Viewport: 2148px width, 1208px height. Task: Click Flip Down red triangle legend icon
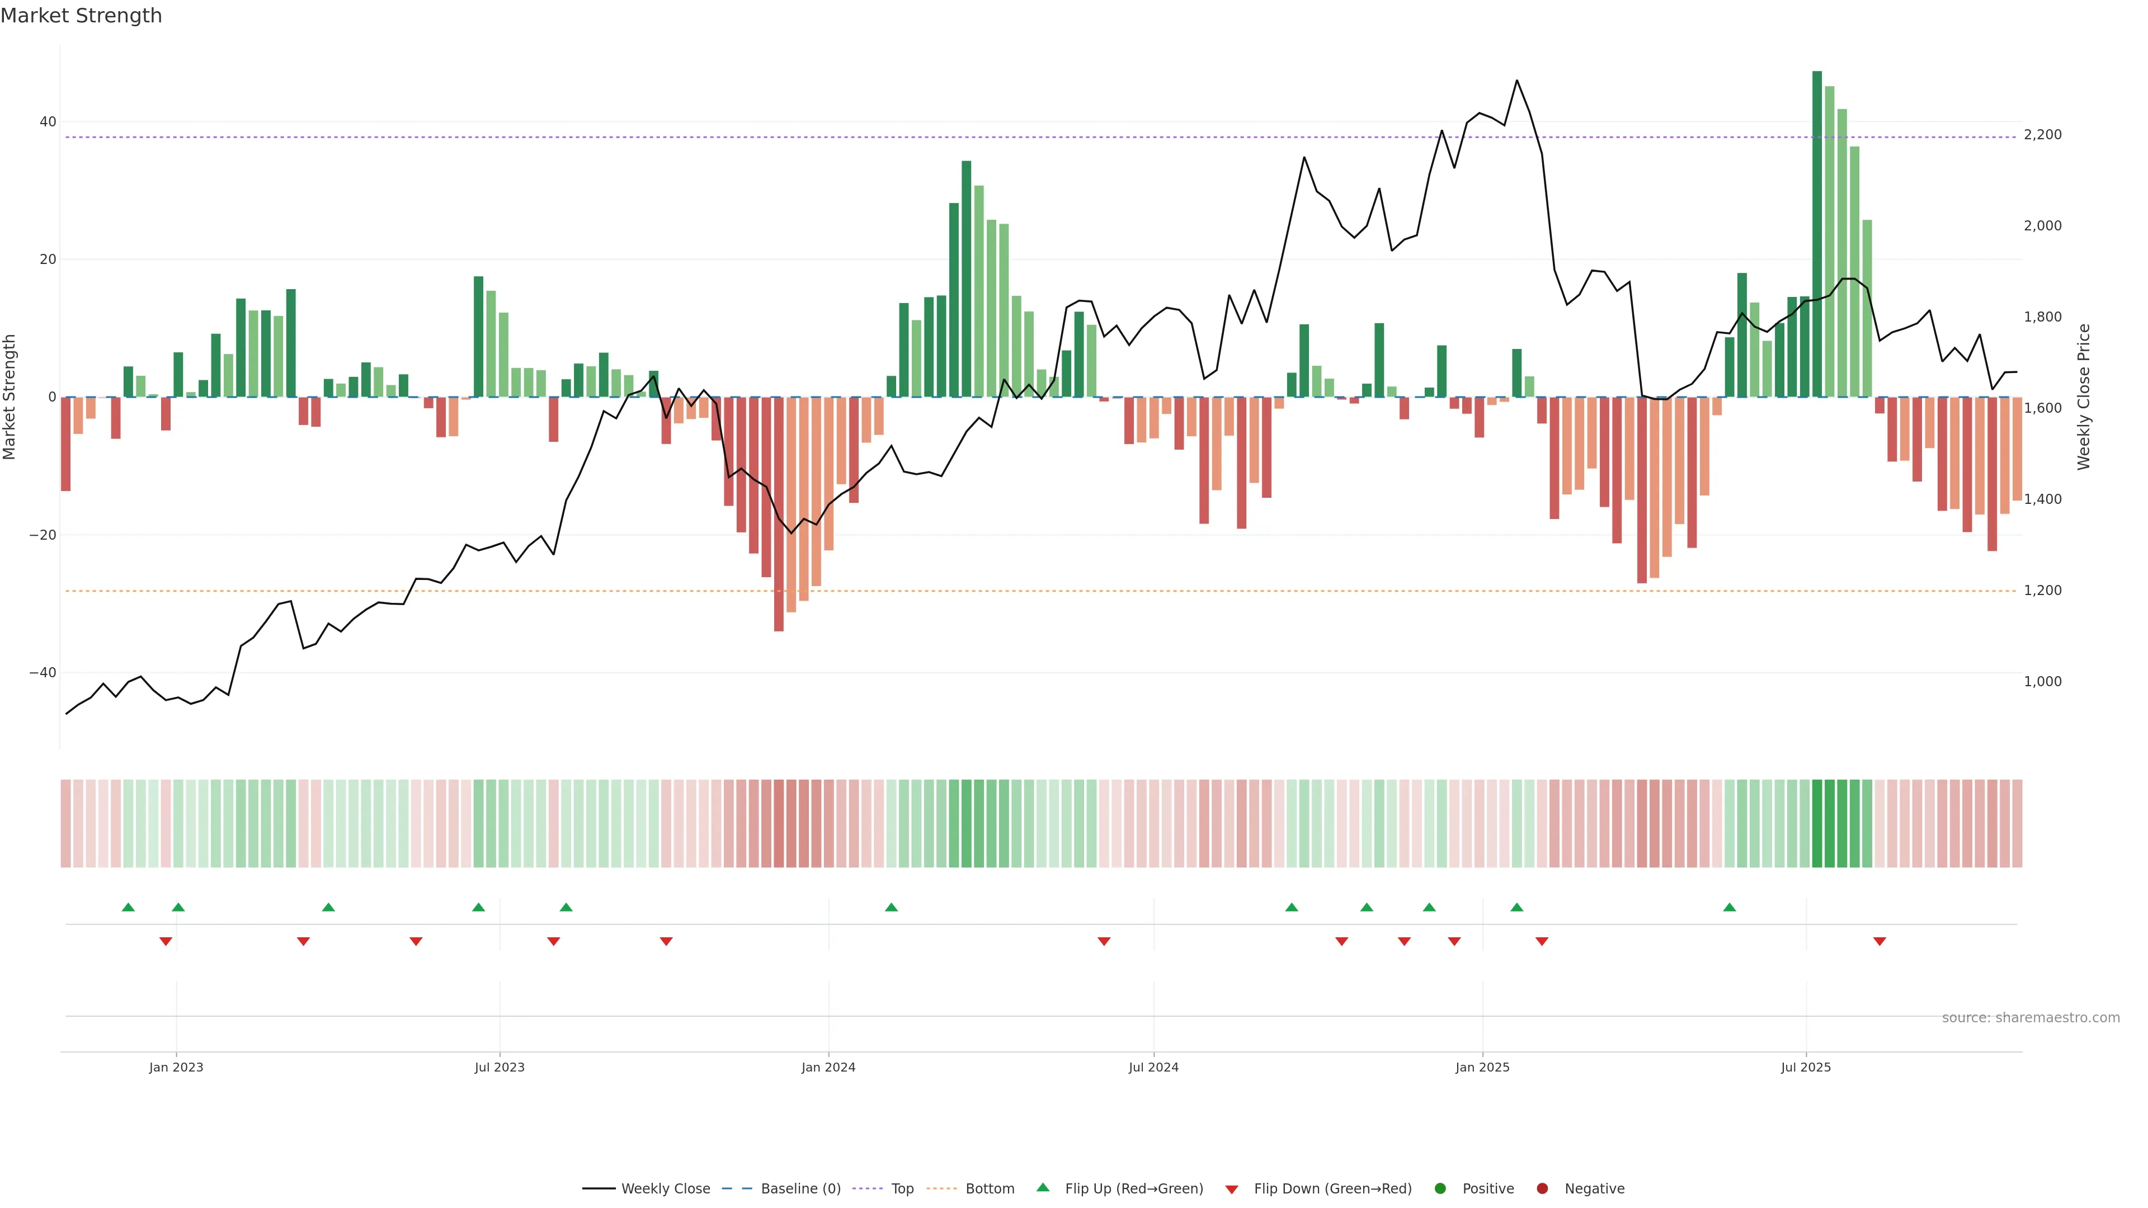coord(1232,1190)
